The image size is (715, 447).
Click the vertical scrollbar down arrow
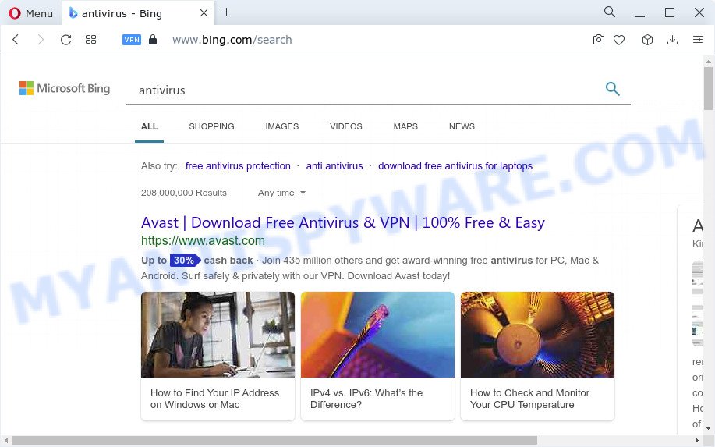[x=708, y=427]
